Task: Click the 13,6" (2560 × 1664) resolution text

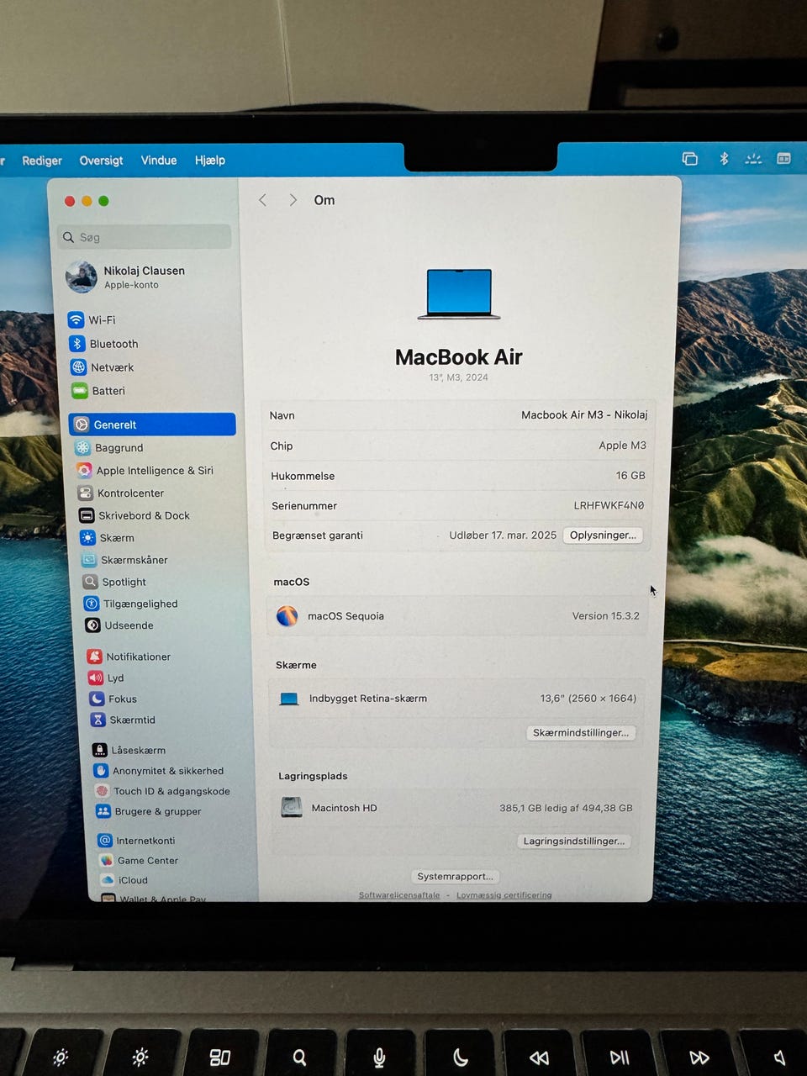Action: pos(588,699)
